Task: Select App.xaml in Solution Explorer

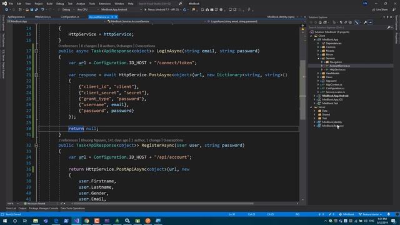Action: 331,81
